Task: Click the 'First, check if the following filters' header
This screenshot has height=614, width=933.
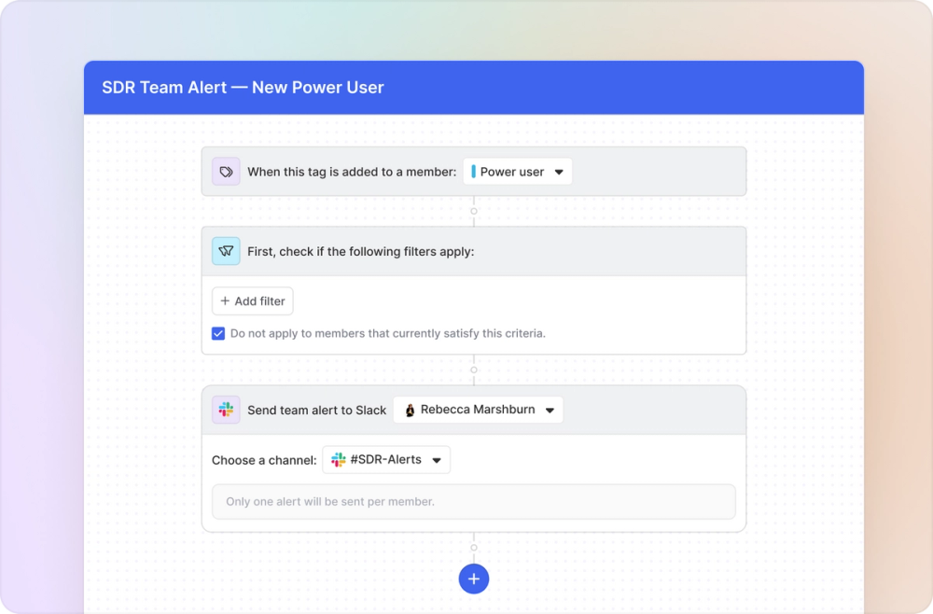Action: pos(360,252)
